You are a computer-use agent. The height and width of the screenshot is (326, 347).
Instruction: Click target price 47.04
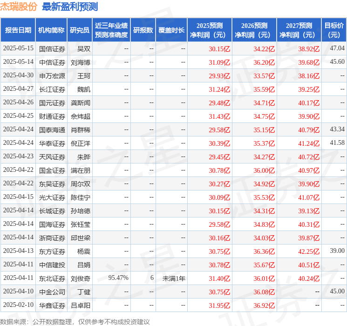point(337,48)
